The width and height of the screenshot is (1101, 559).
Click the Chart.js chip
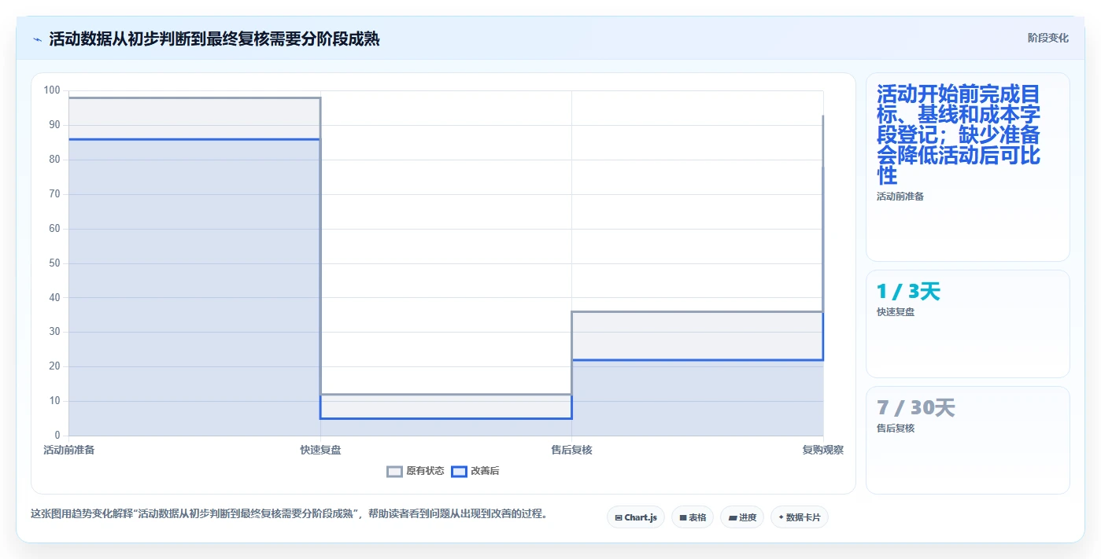coord(636,517)
